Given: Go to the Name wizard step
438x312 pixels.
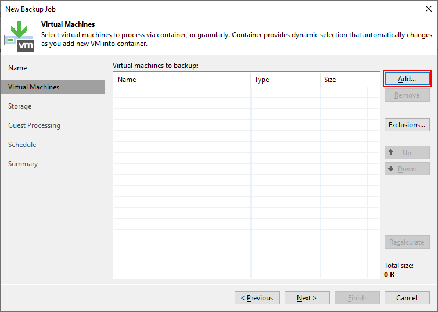Looking at the screenshot, I should [x=17, y=68].
